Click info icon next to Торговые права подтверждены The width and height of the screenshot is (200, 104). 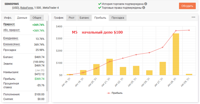144,8
